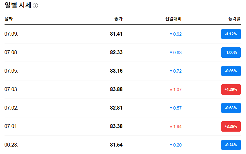Click the -0.24% blue badge
Screen dimensions: 246x154
pyautogui.click(x=231, y=145)
